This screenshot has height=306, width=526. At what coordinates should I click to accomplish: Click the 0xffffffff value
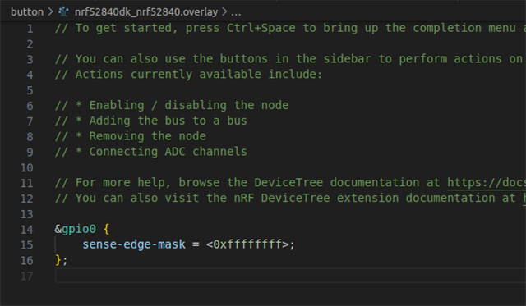pos(247,244)
